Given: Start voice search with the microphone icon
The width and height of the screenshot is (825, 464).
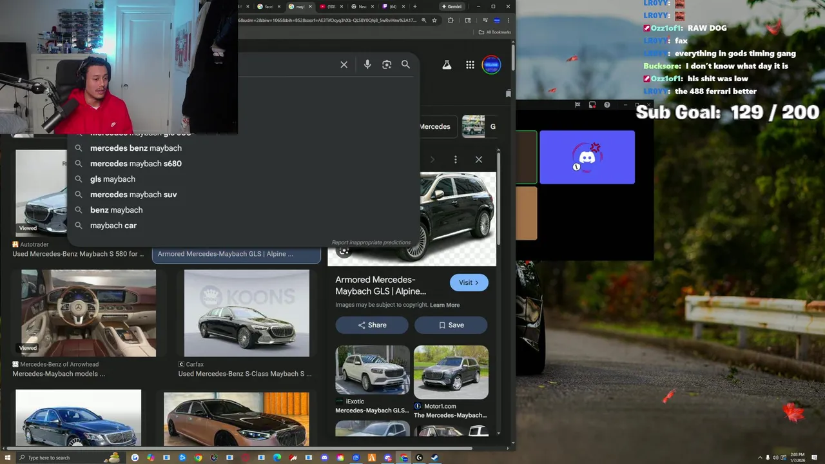Looking at the screenshot, I should click(x=367, y=64).
